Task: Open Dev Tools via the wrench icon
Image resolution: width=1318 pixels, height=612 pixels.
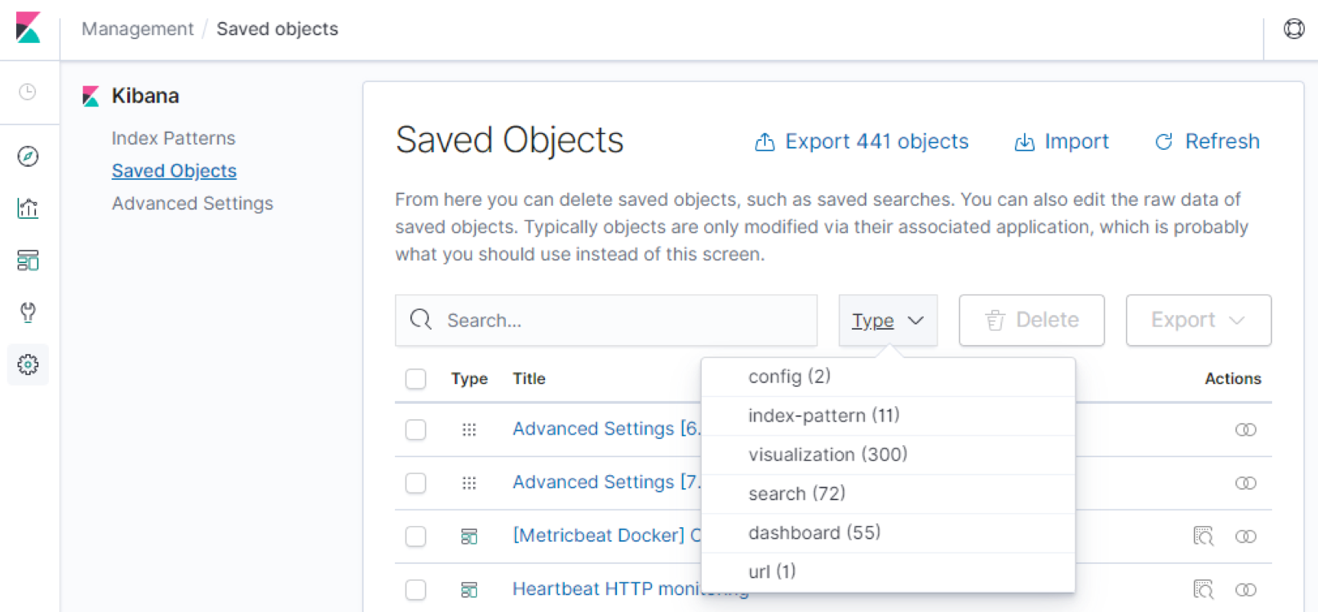Action: [x=28, y=312]
